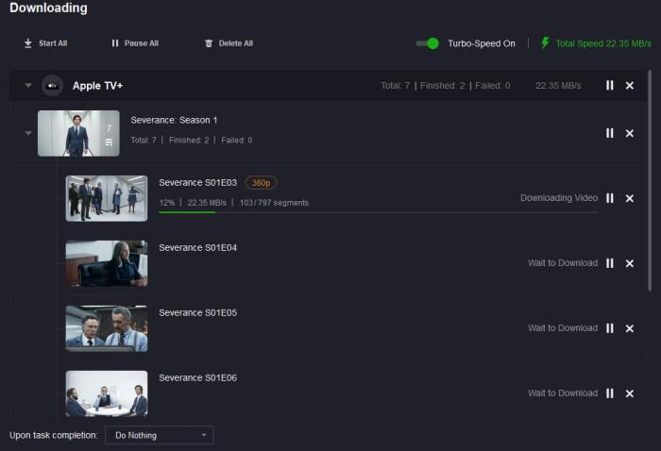The width and height of the screenshot is (661, 451).
Task: Remove Severance S01E05 from the queue
Action: click(x=630, y=328)
